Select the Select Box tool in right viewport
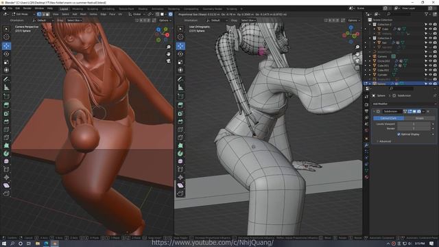439x247 pixels. click(180, 29)
